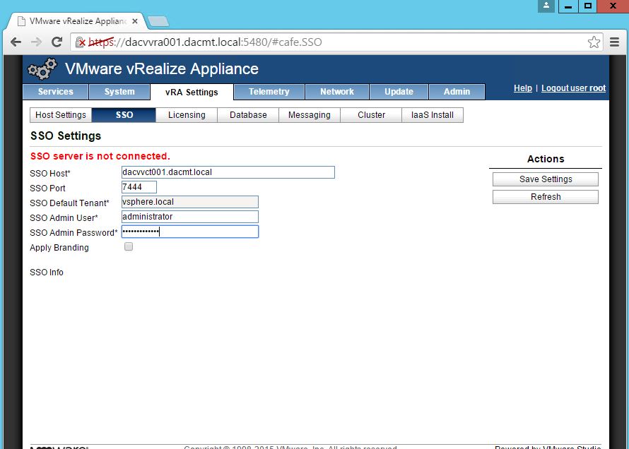Click the SSO Default Tenant field
Image resolution: width=629 pixels, height=449 pixels.
pyautogui.click(x=189, y=202)
